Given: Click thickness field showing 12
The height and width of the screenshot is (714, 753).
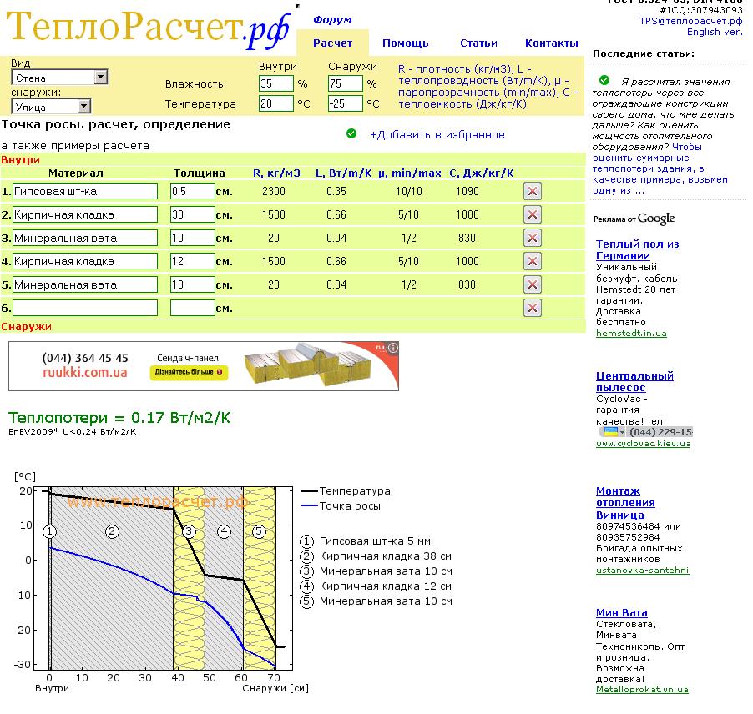Looking at the screenshot, I should coord(193,261).
